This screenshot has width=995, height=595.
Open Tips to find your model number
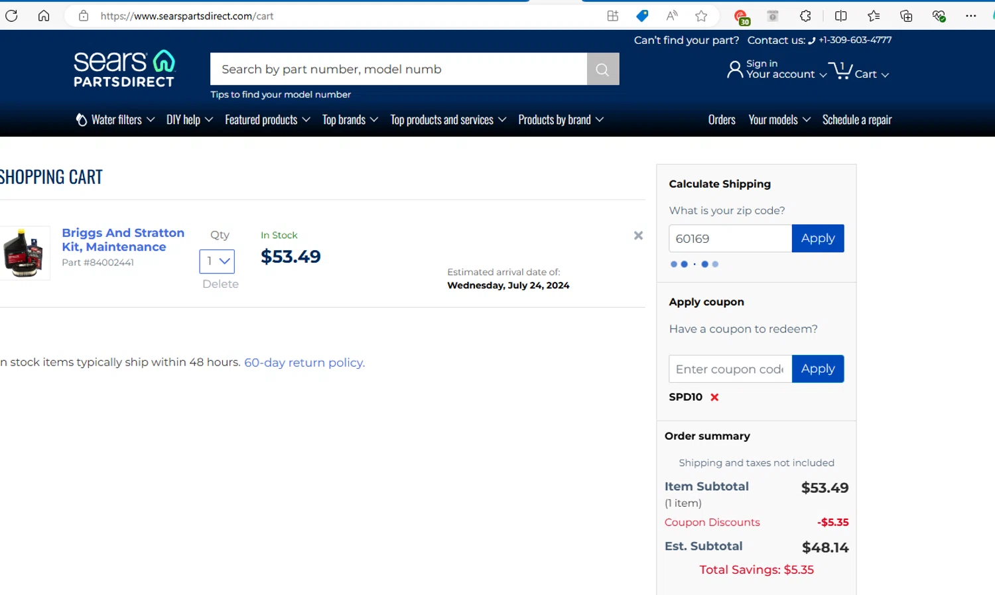281,94
